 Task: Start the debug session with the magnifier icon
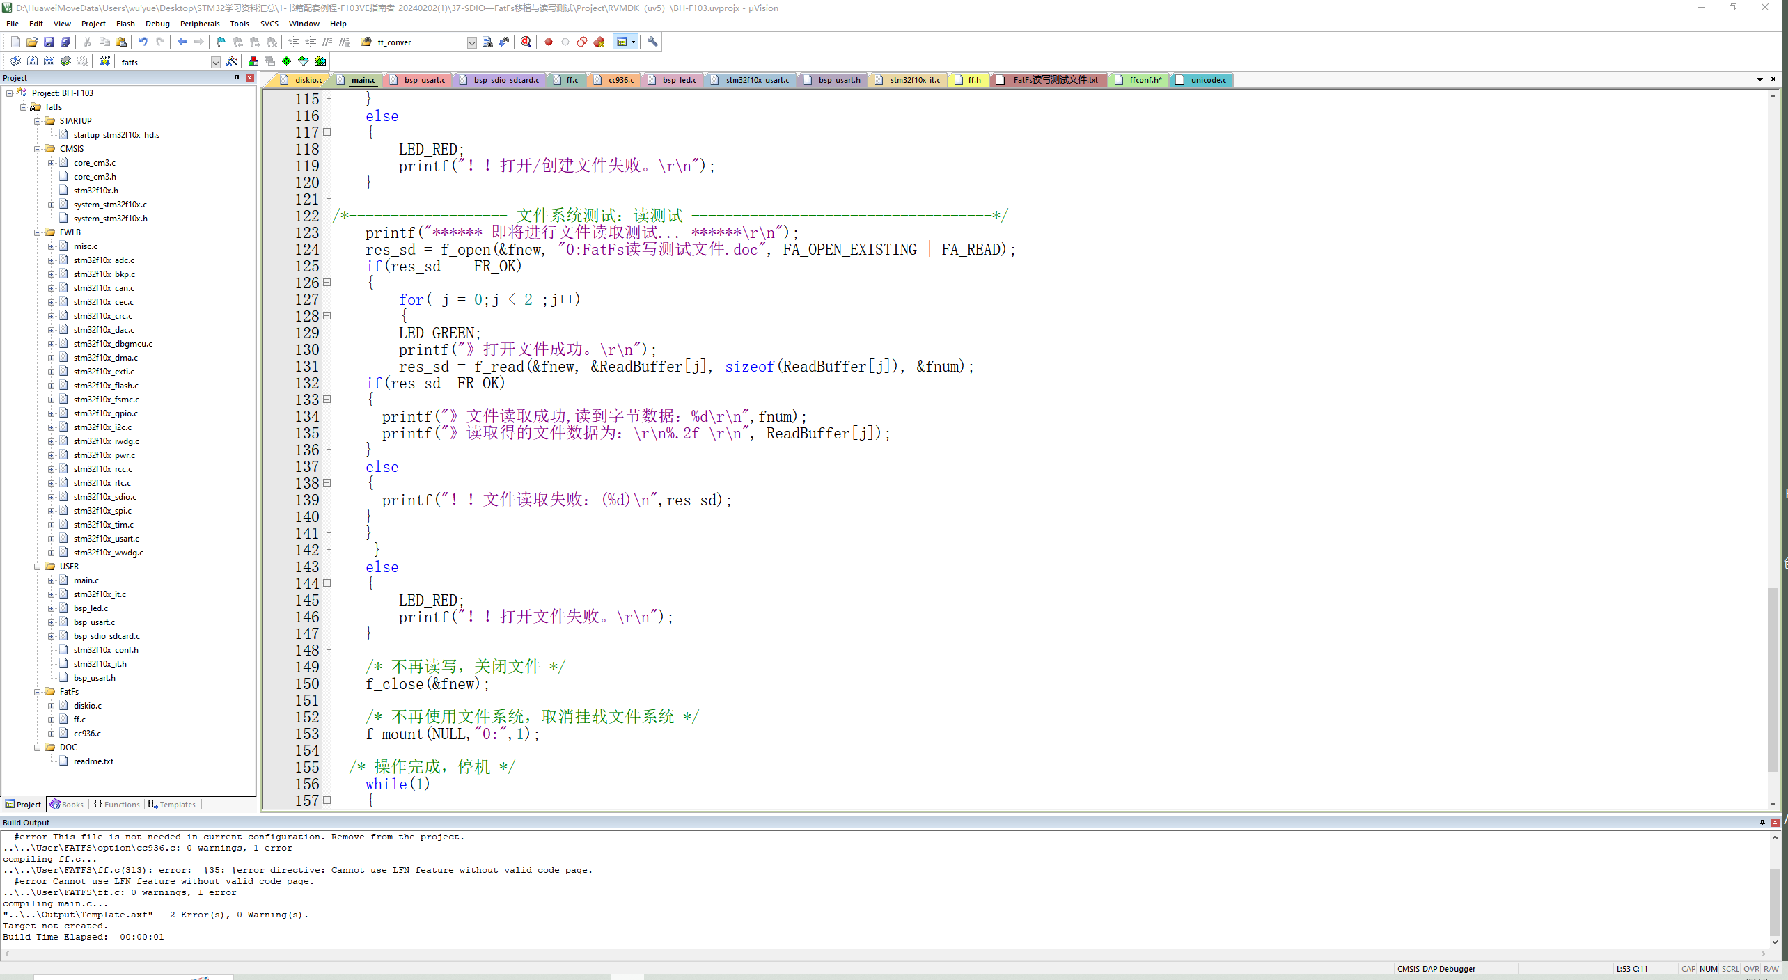(x=526, y=42)
